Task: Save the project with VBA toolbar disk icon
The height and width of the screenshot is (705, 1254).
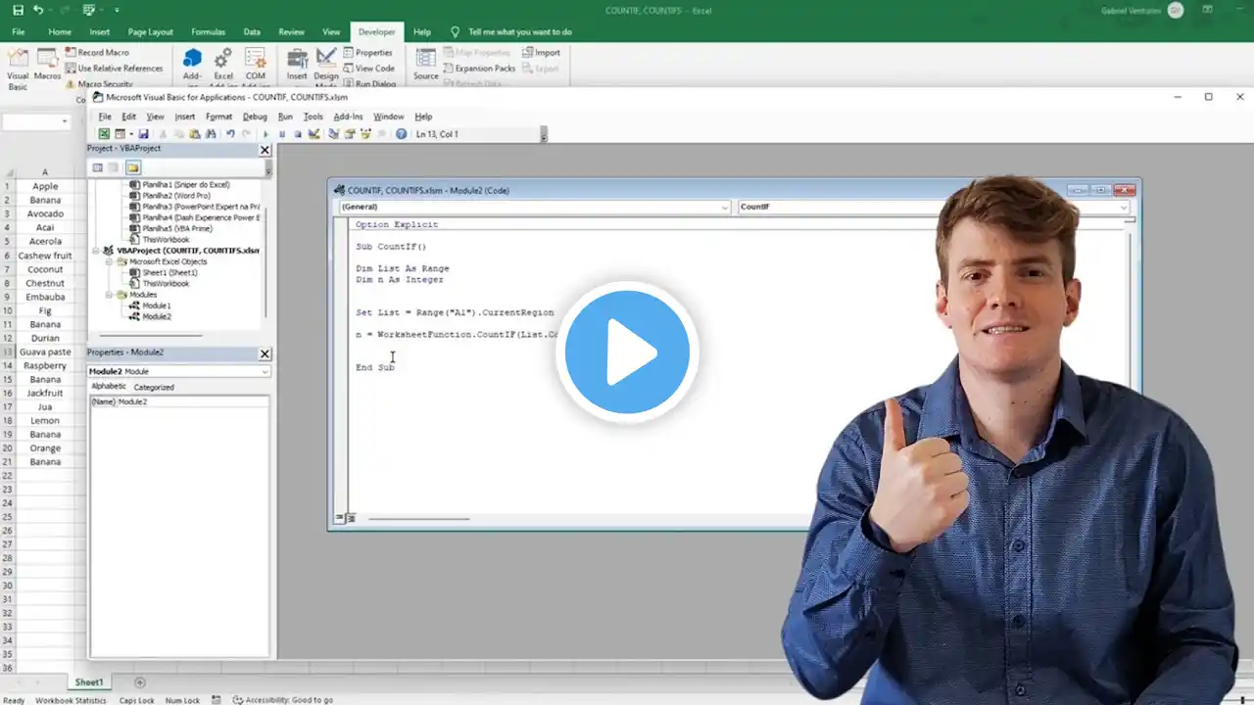Action: (x=143, y=134)
